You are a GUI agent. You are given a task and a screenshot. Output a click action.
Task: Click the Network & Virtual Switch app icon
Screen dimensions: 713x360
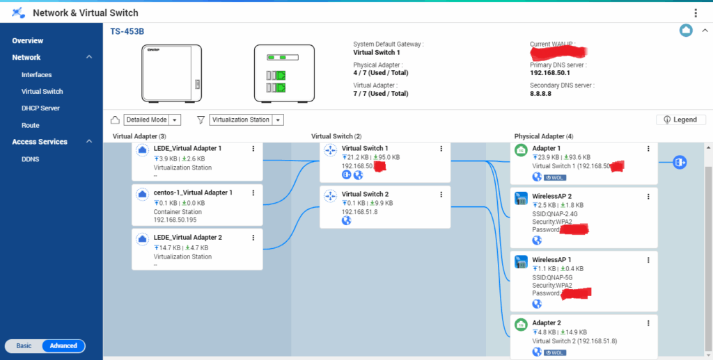(19, 13)
